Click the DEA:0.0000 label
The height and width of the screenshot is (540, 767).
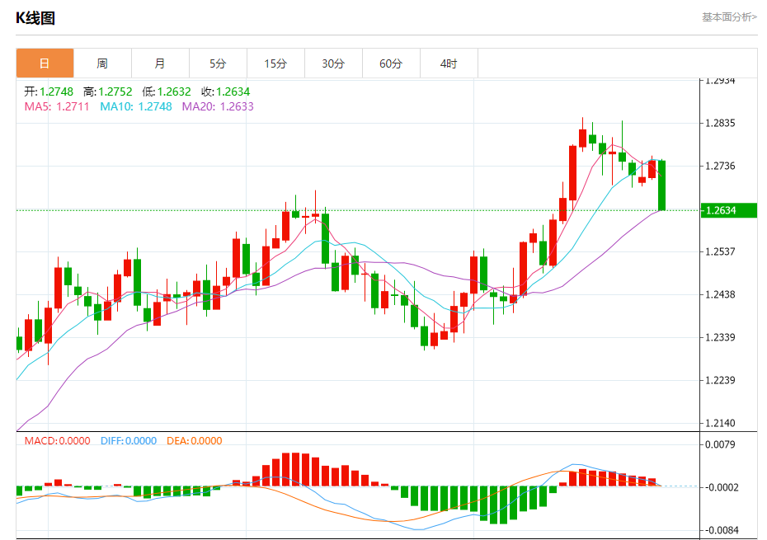pyautogui.click(x=194, y=441)
